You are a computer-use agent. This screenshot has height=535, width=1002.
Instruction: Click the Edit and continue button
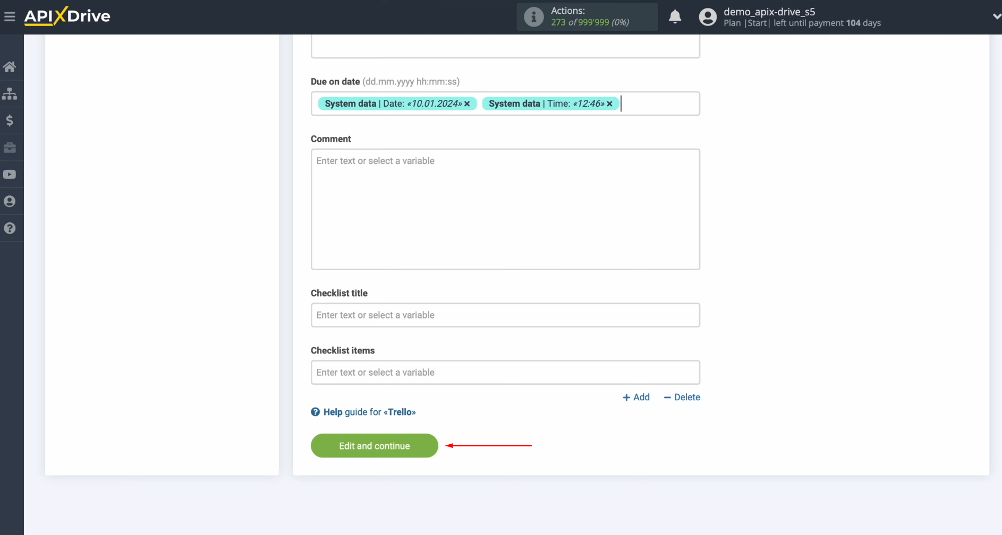pyautogui.click(x=374, y=445)
